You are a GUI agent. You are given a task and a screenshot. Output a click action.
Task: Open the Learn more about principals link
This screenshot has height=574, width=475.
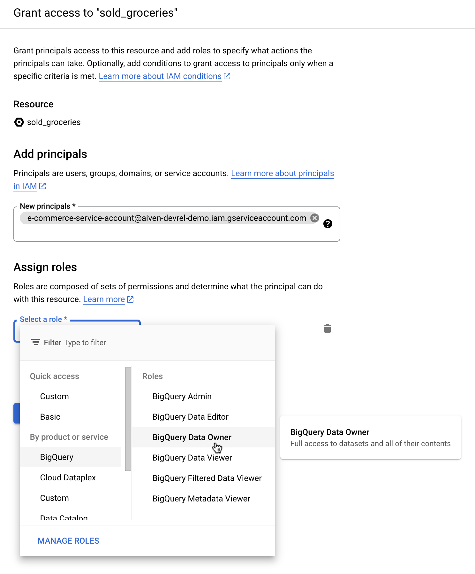(282, 173)
